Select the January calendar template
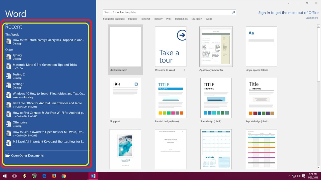 pyautogui.click(x=216, y=149)
